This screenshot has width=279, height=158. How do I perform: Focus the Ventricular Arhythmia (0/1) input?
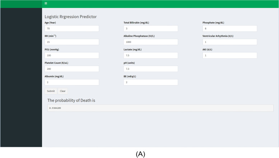(x=230, y=42)
